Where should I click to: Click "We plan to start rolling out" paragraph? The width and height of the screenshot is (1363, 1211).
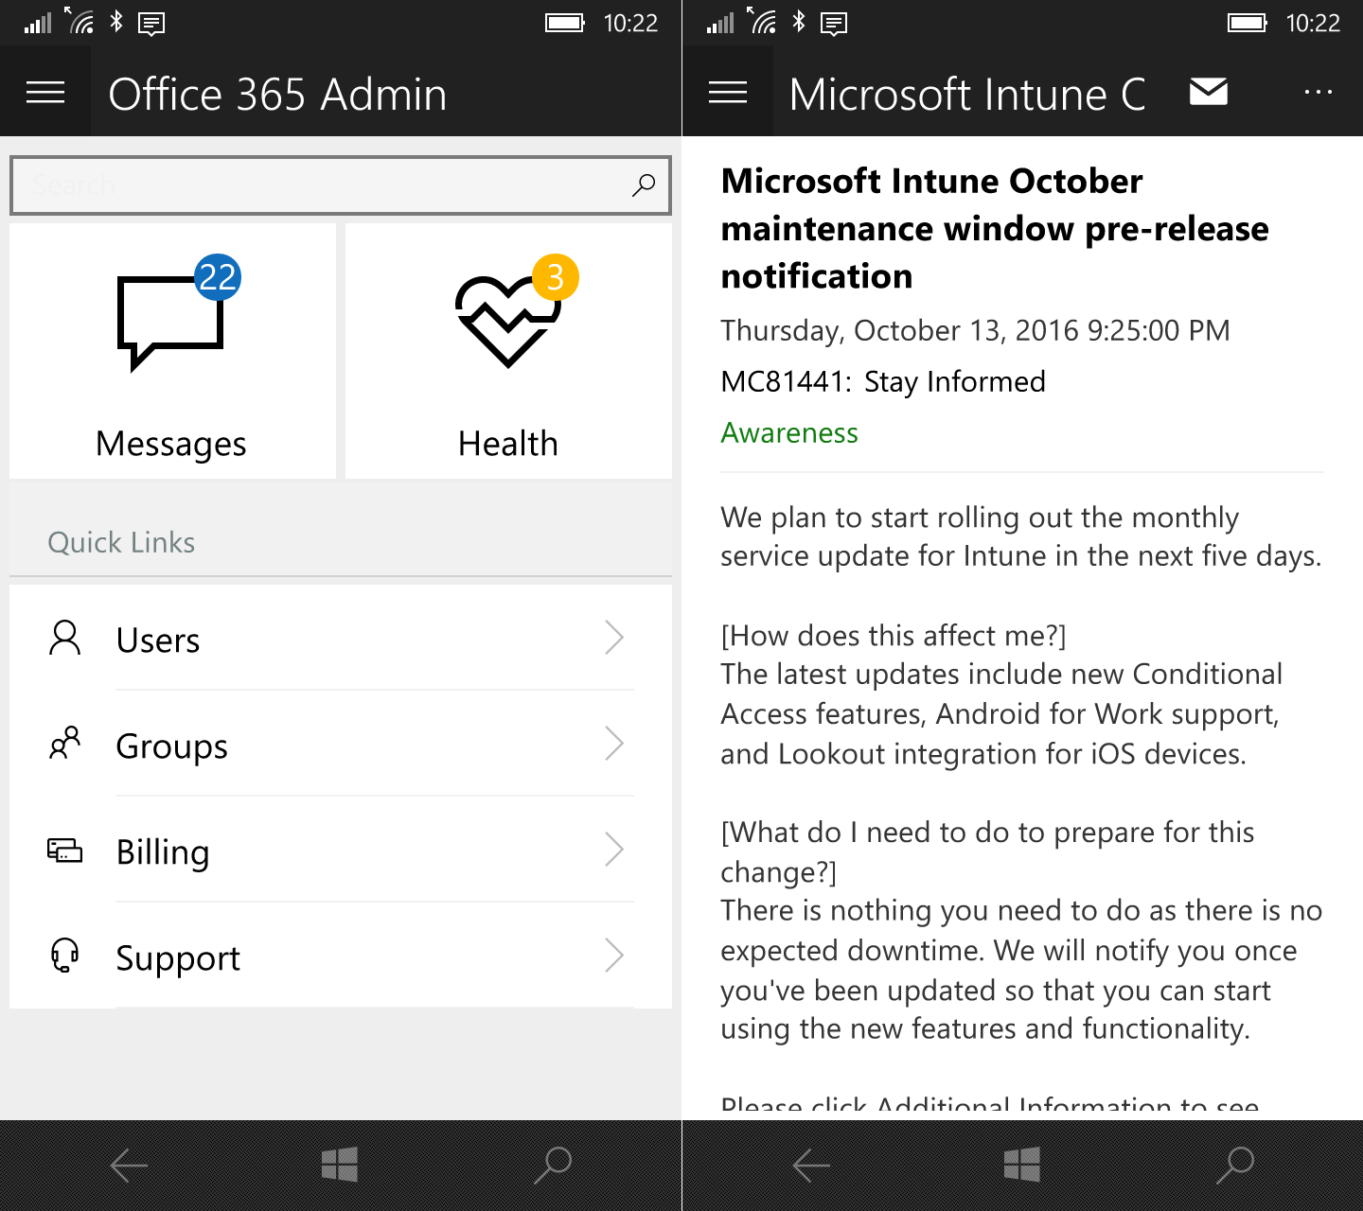(1020, 536)
